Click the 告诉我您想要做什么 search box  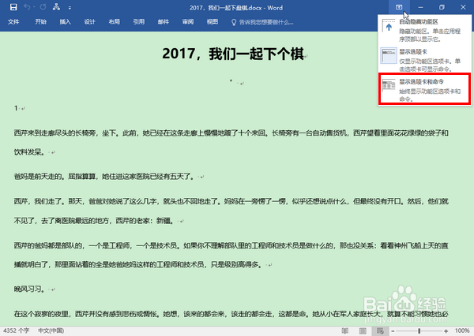point(262,22)
